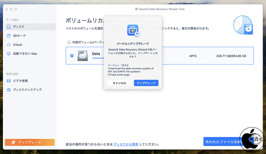Image resolution: width=266 pixels, height=154 pixels.
Task: Open 起動できない Mac section
Action: 30,53
